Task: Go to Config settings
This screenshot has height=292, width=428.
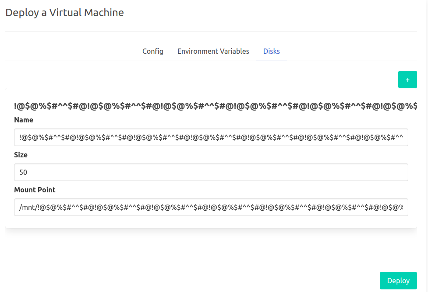Action: click(x=152, y=51)
